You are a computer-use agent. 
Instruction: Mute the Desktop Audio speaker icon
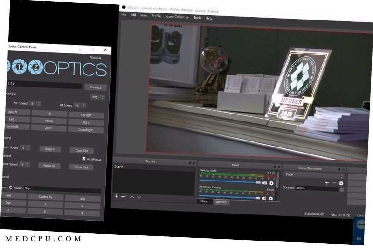[264, 183]
